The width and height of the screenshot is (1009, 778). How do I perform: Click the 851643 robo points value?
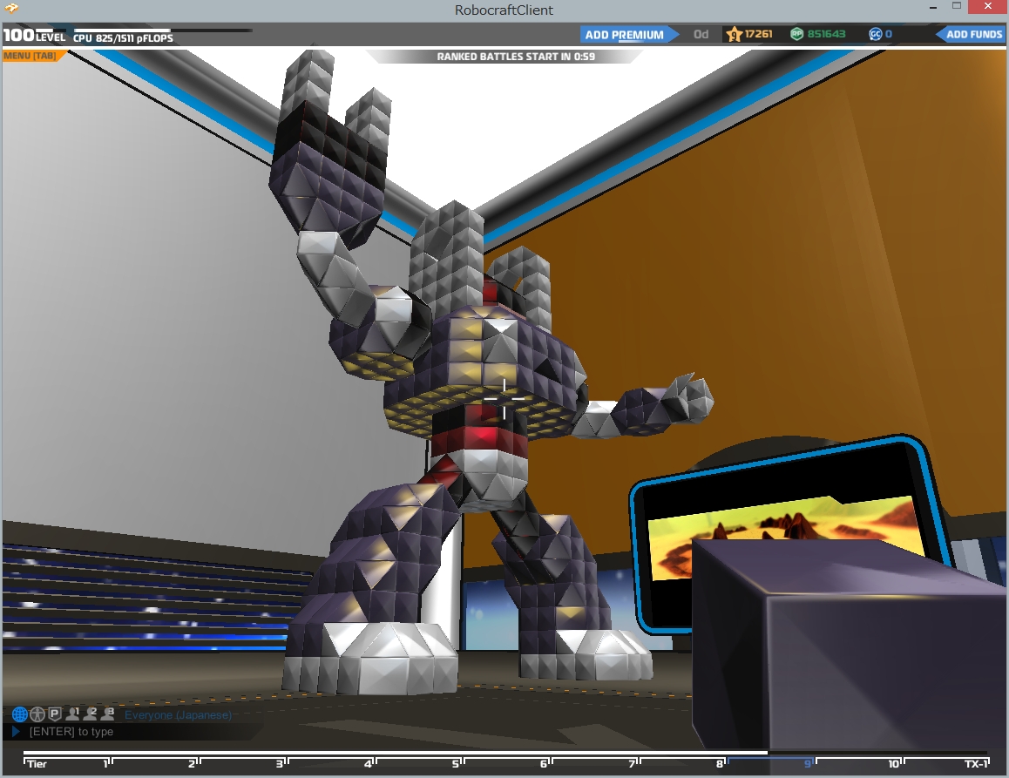click(826, 34)
